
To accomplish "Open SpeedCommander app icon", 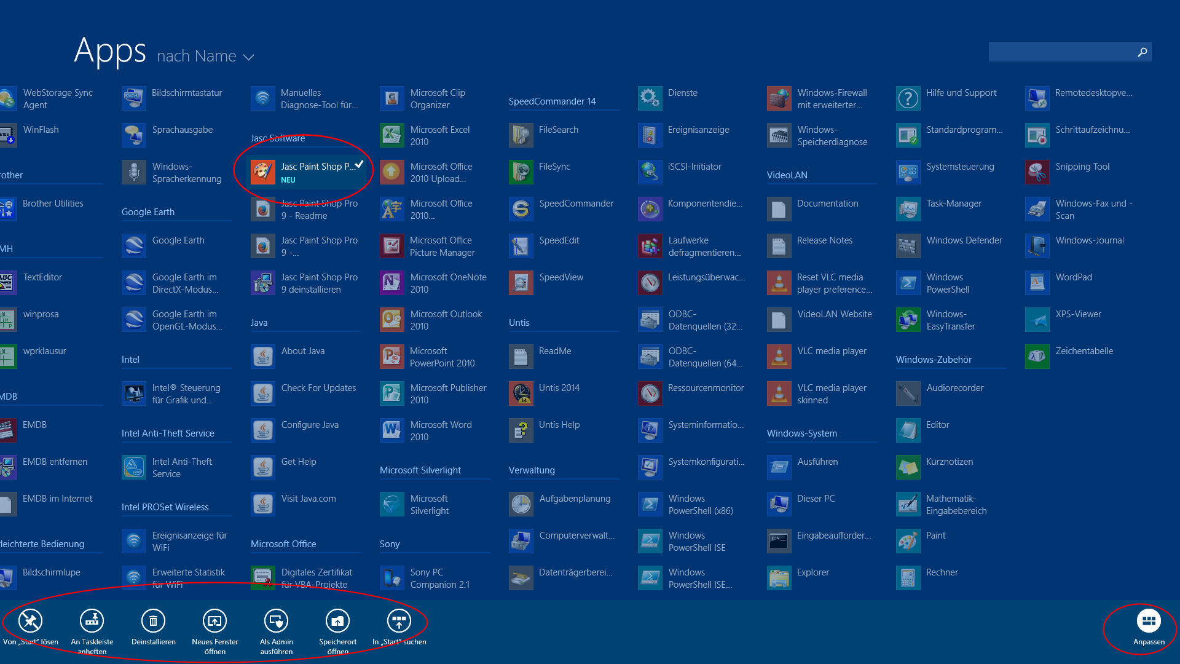I will (x=521, y=209).
